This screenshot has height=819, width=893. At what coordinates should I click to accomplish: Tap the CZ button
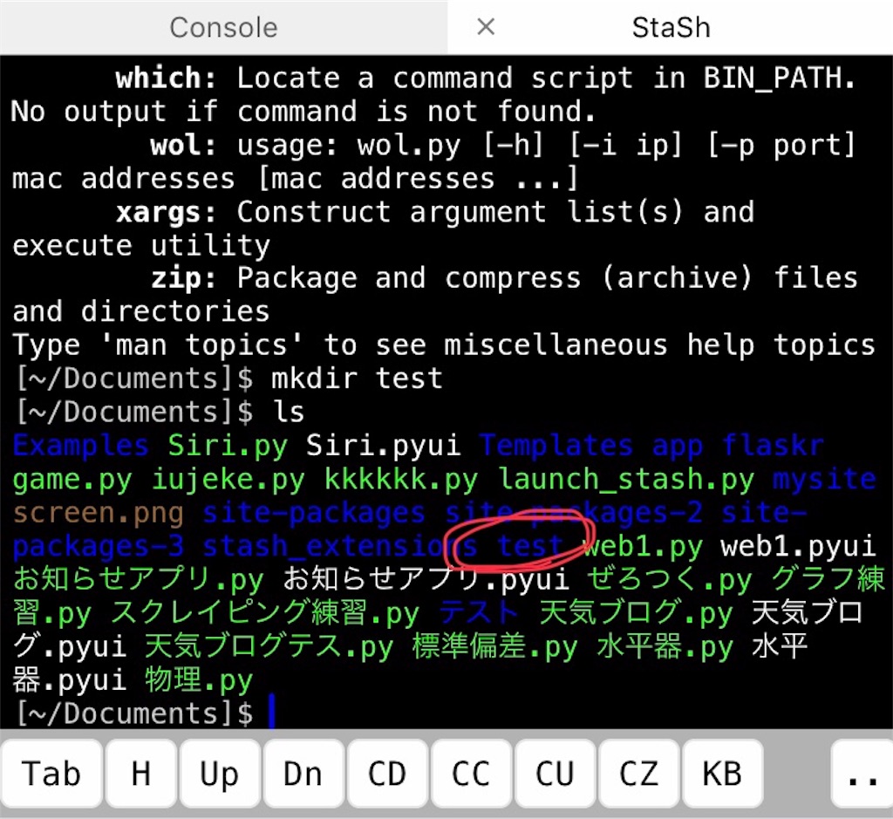[x=637, y=774]
